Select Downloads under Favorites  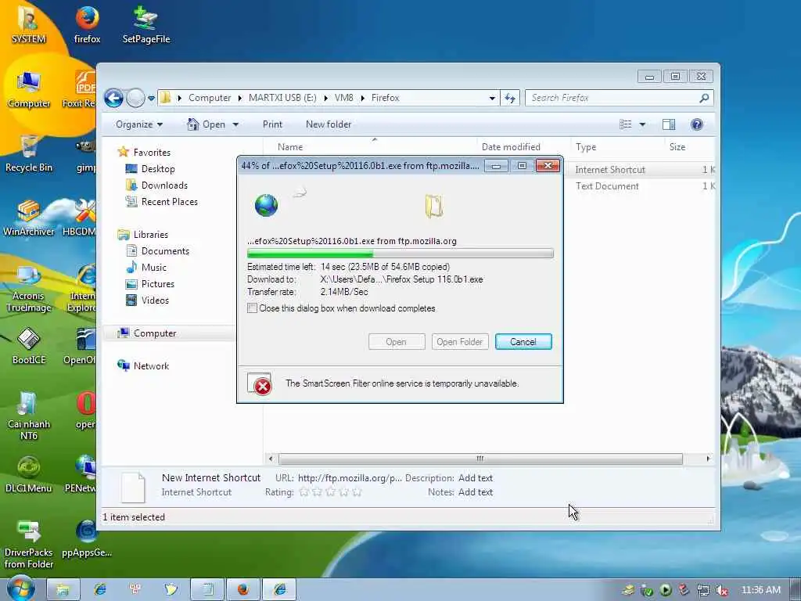[164, 185]
